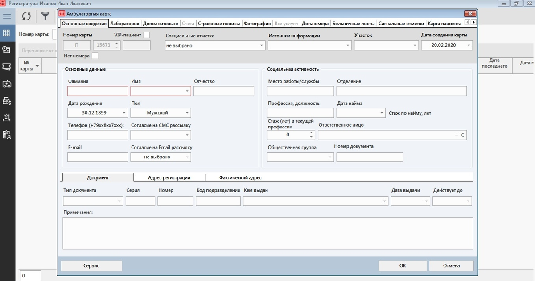Expand Общественная группа dropdown
This screenshot has width=535, height=281.
tap(330, 157)
